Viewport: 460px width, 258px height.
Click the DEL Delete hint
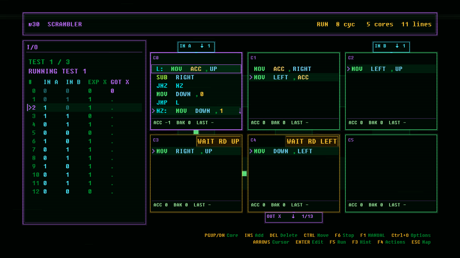pos(284,235)
